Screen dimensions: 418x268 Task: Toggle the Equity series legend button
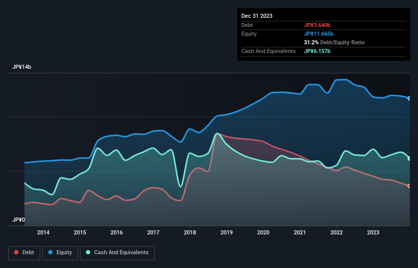pos(60,253)
